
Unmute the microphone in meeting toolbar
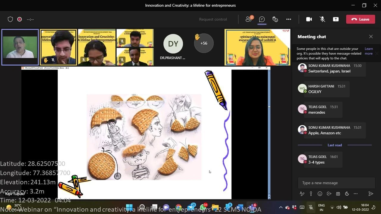(322, 19)
